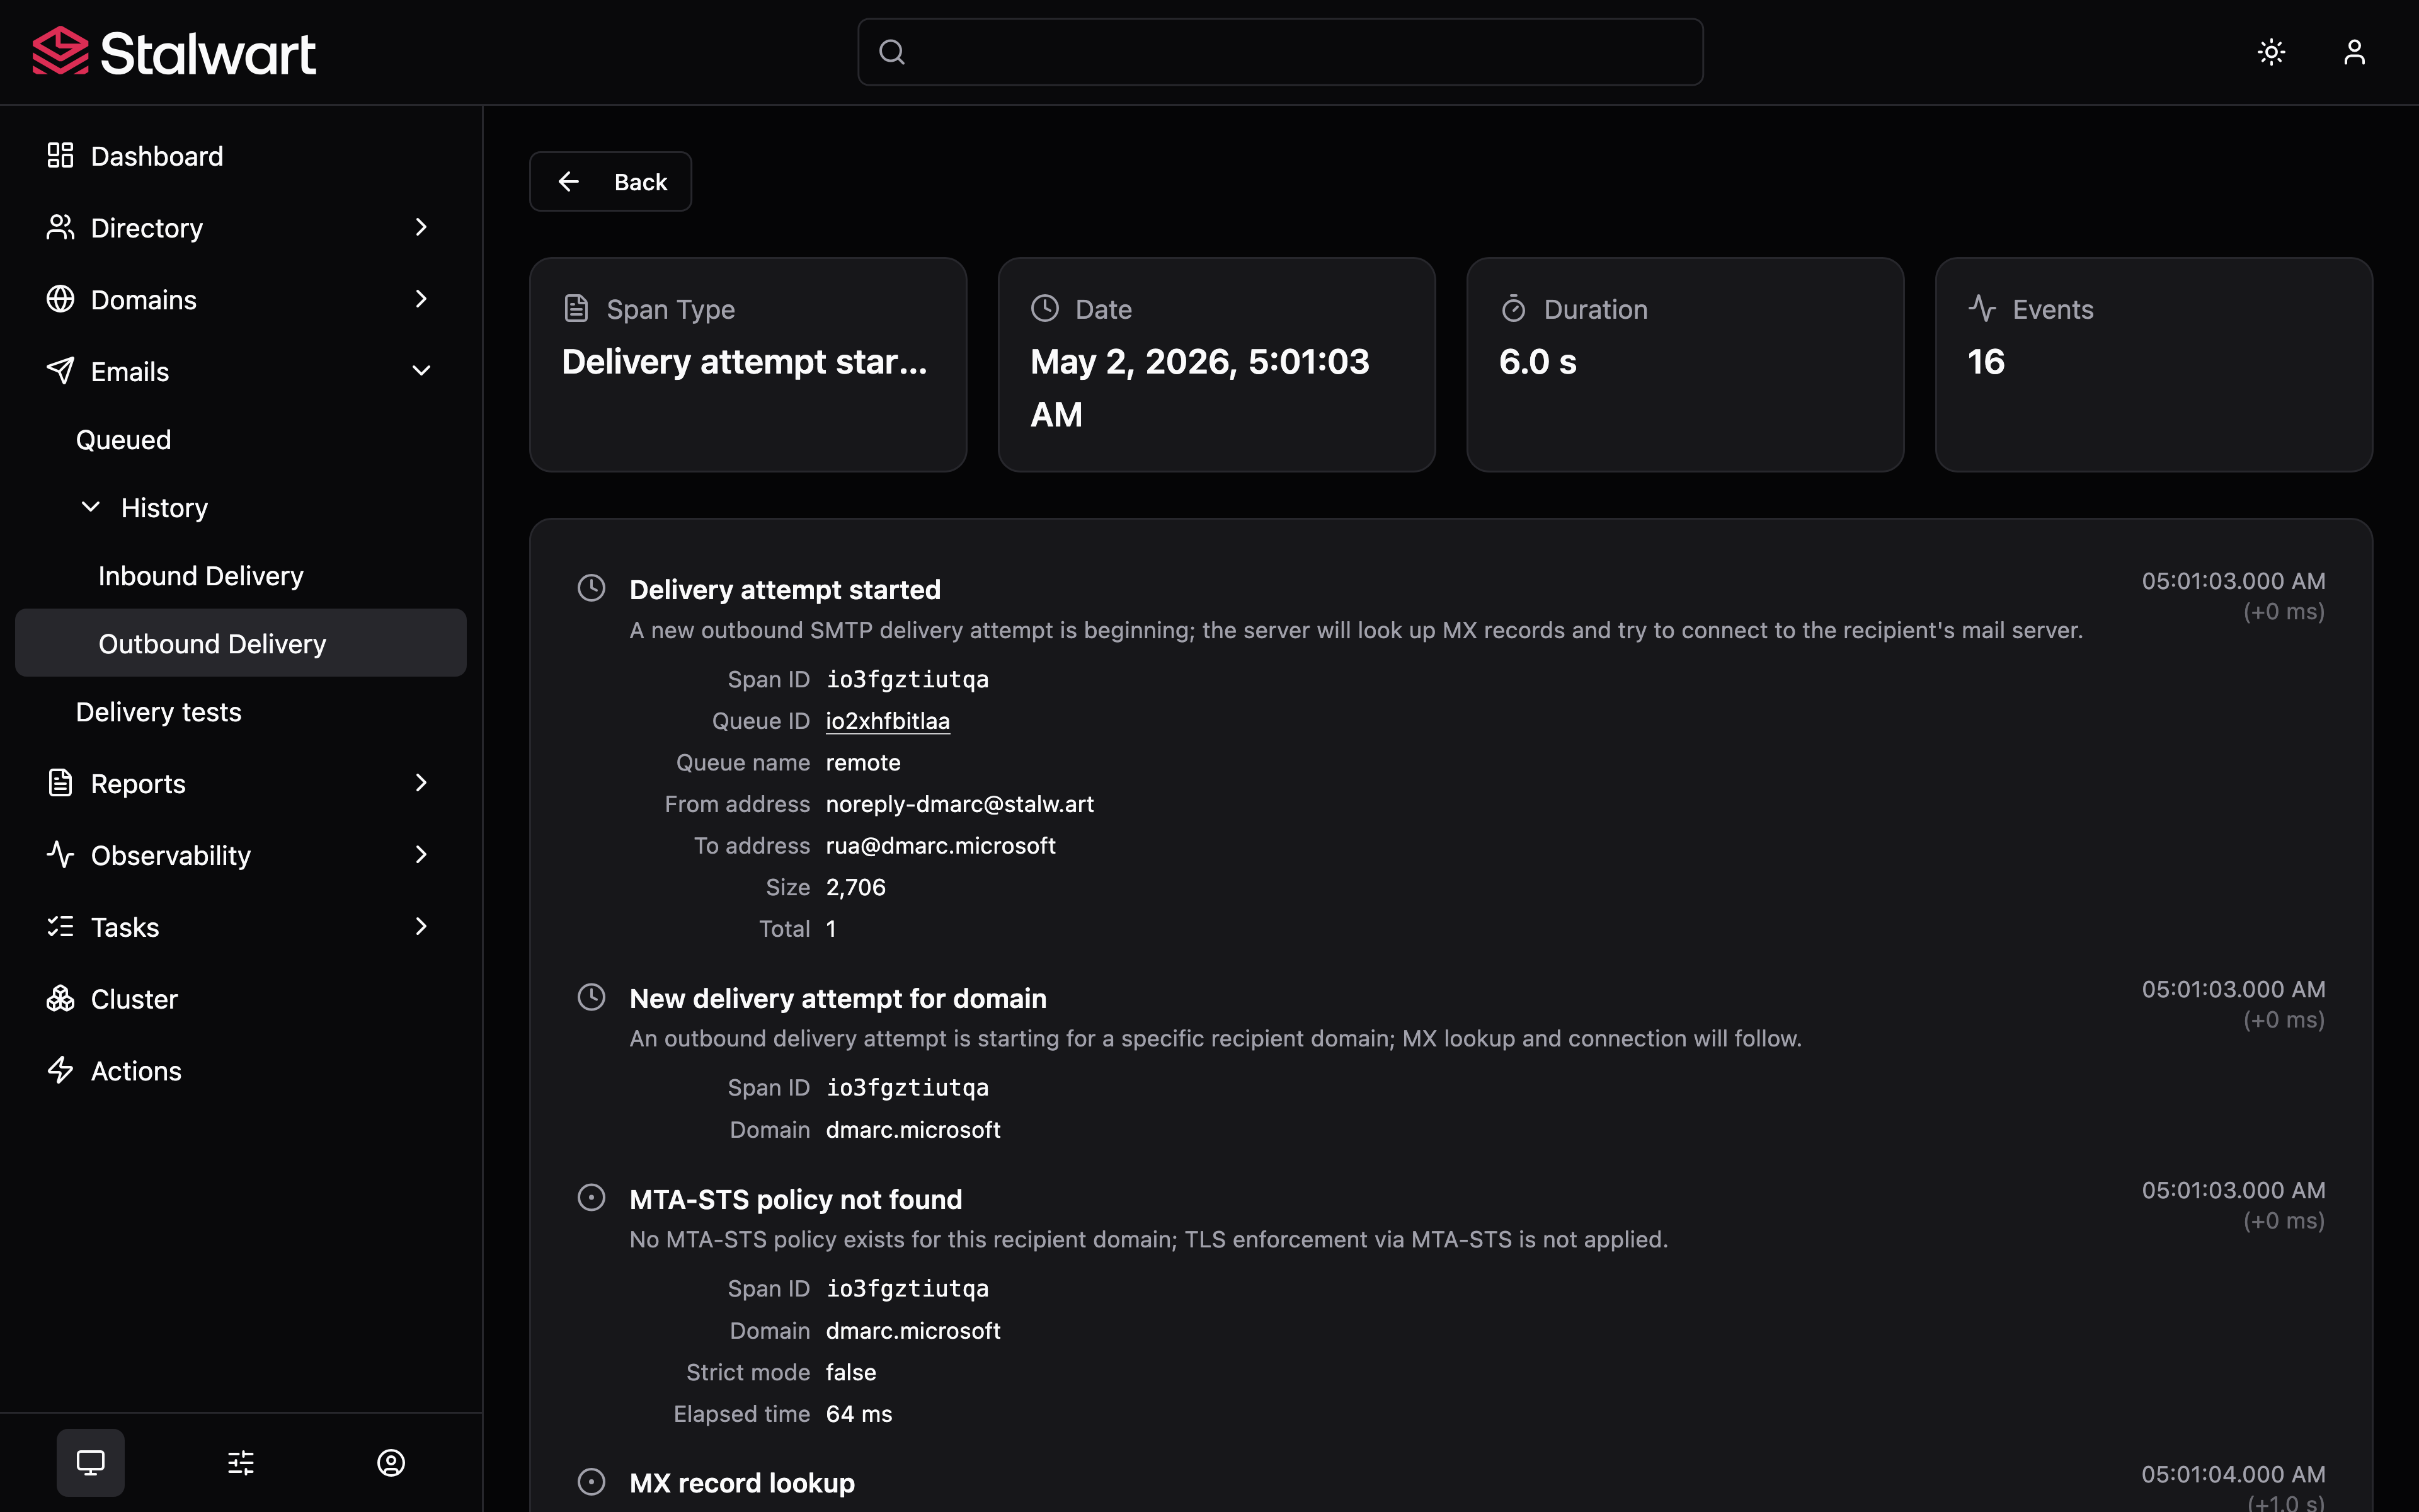Click the Stalwart wordmark
The height and width of the screenshot is (1512, 2419).
[x=208, y=53]
